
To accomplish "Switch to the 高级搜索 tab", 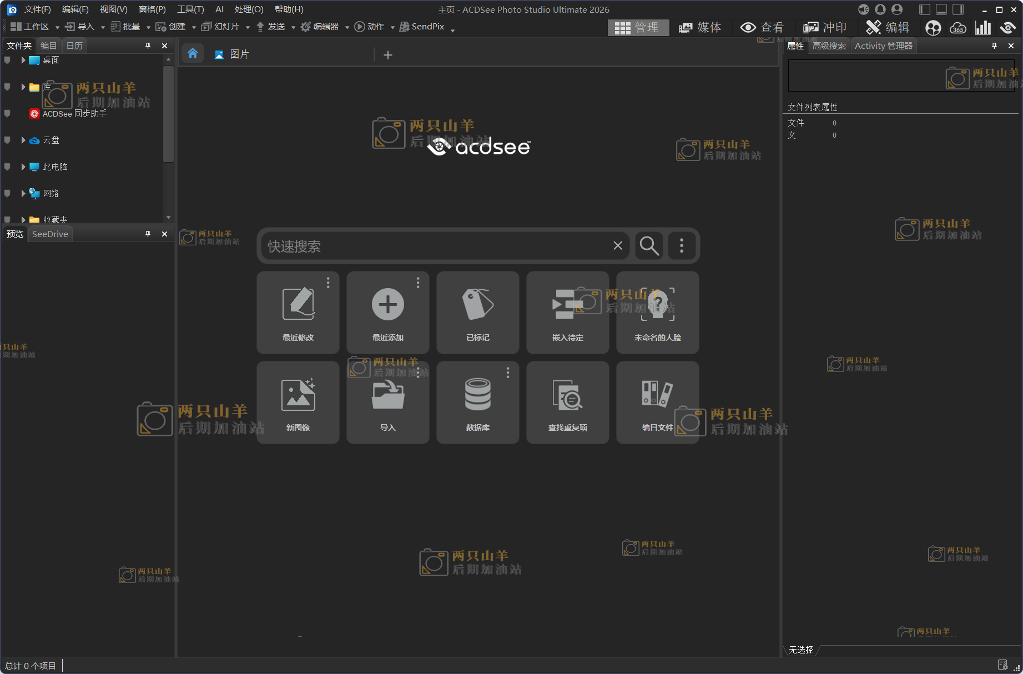I will pyautogui.click(x=829, y=46).
